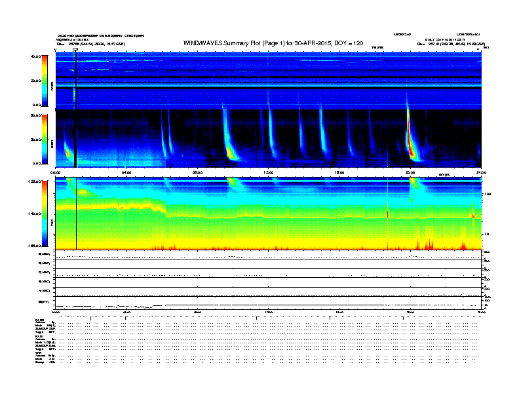The height and width of the screenshot is (401, 519).
Task: Click 16:00 tick label beneath RAD1 spectrogram
Action: pyautogui.click(x=339, y=172)
